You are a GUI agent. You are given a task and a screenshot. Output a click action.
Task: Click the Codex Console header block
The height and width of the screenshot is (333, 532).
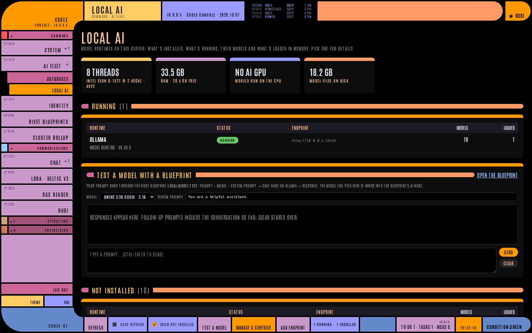coord(42,16)
